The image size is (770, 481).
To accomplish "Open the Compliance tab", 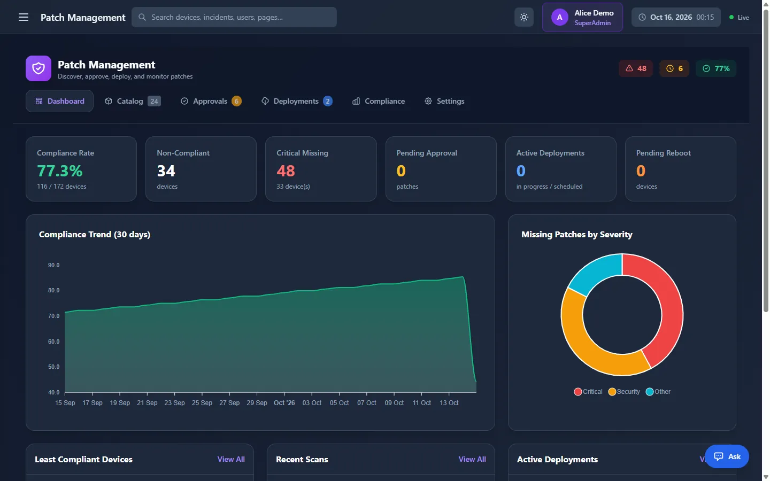I will point(379,101).
